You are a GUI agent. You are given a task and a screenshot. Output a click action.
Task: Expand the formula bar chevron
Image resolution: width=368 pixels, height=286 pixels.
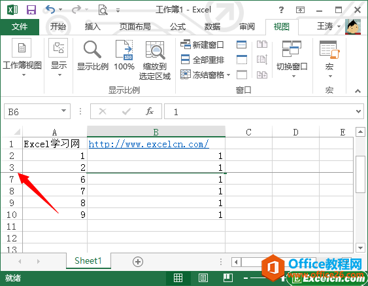[358, 111]
